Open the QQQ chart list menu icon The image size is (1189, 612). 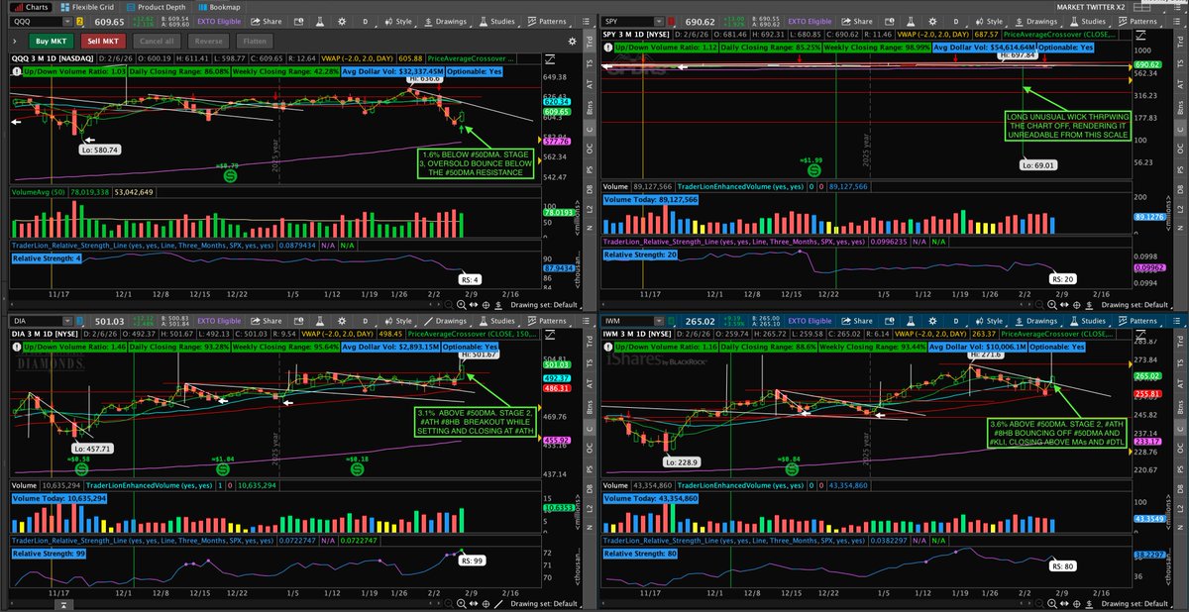click(586, 22)
